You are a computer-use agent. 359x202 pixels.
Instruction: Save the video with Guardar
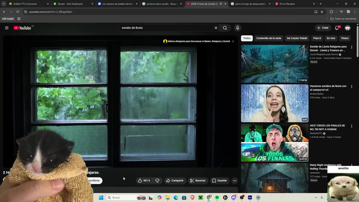[219, 181]
